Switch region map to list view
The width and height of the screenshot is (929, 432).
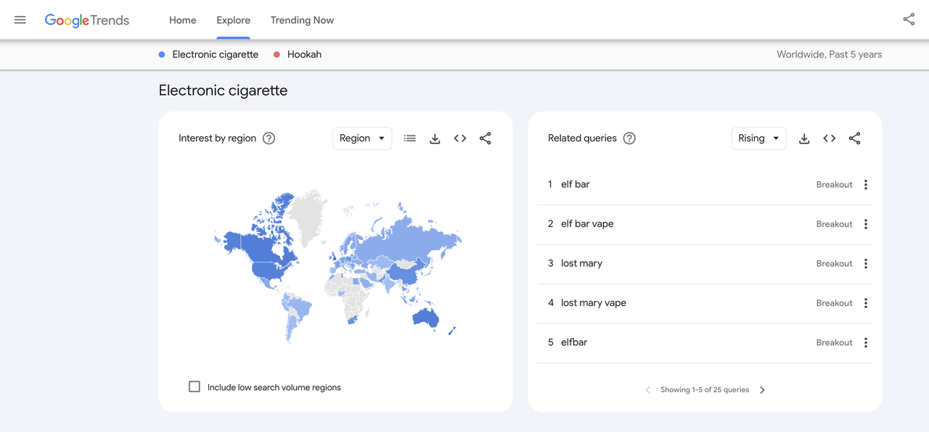pos(410,138)
